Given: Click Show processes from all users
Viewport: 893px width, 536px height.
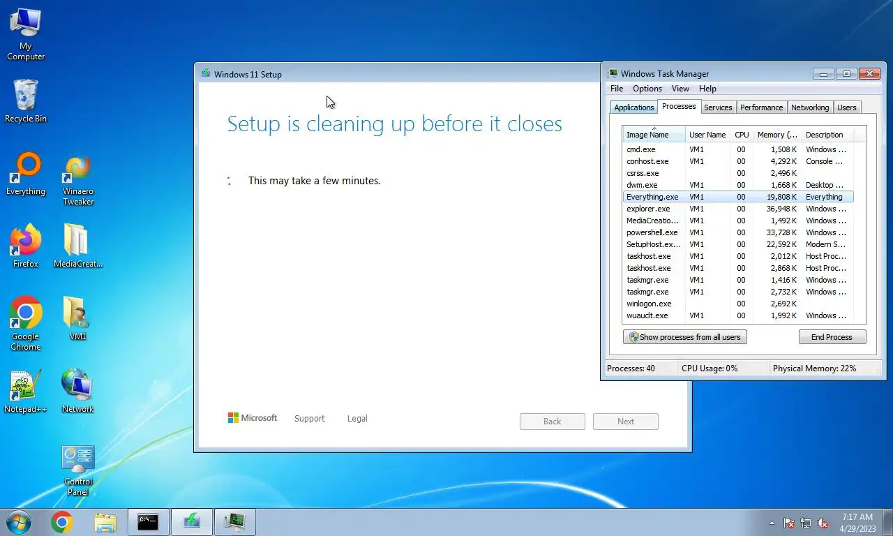Looking at the screenshot, I should click(x=684, y=337).
